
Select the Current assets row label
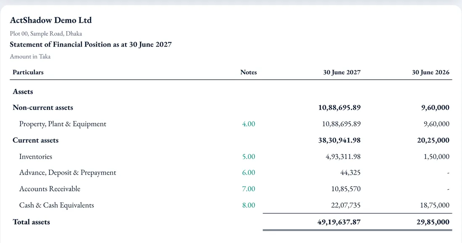pyautogui.click(x=35, y=141)
